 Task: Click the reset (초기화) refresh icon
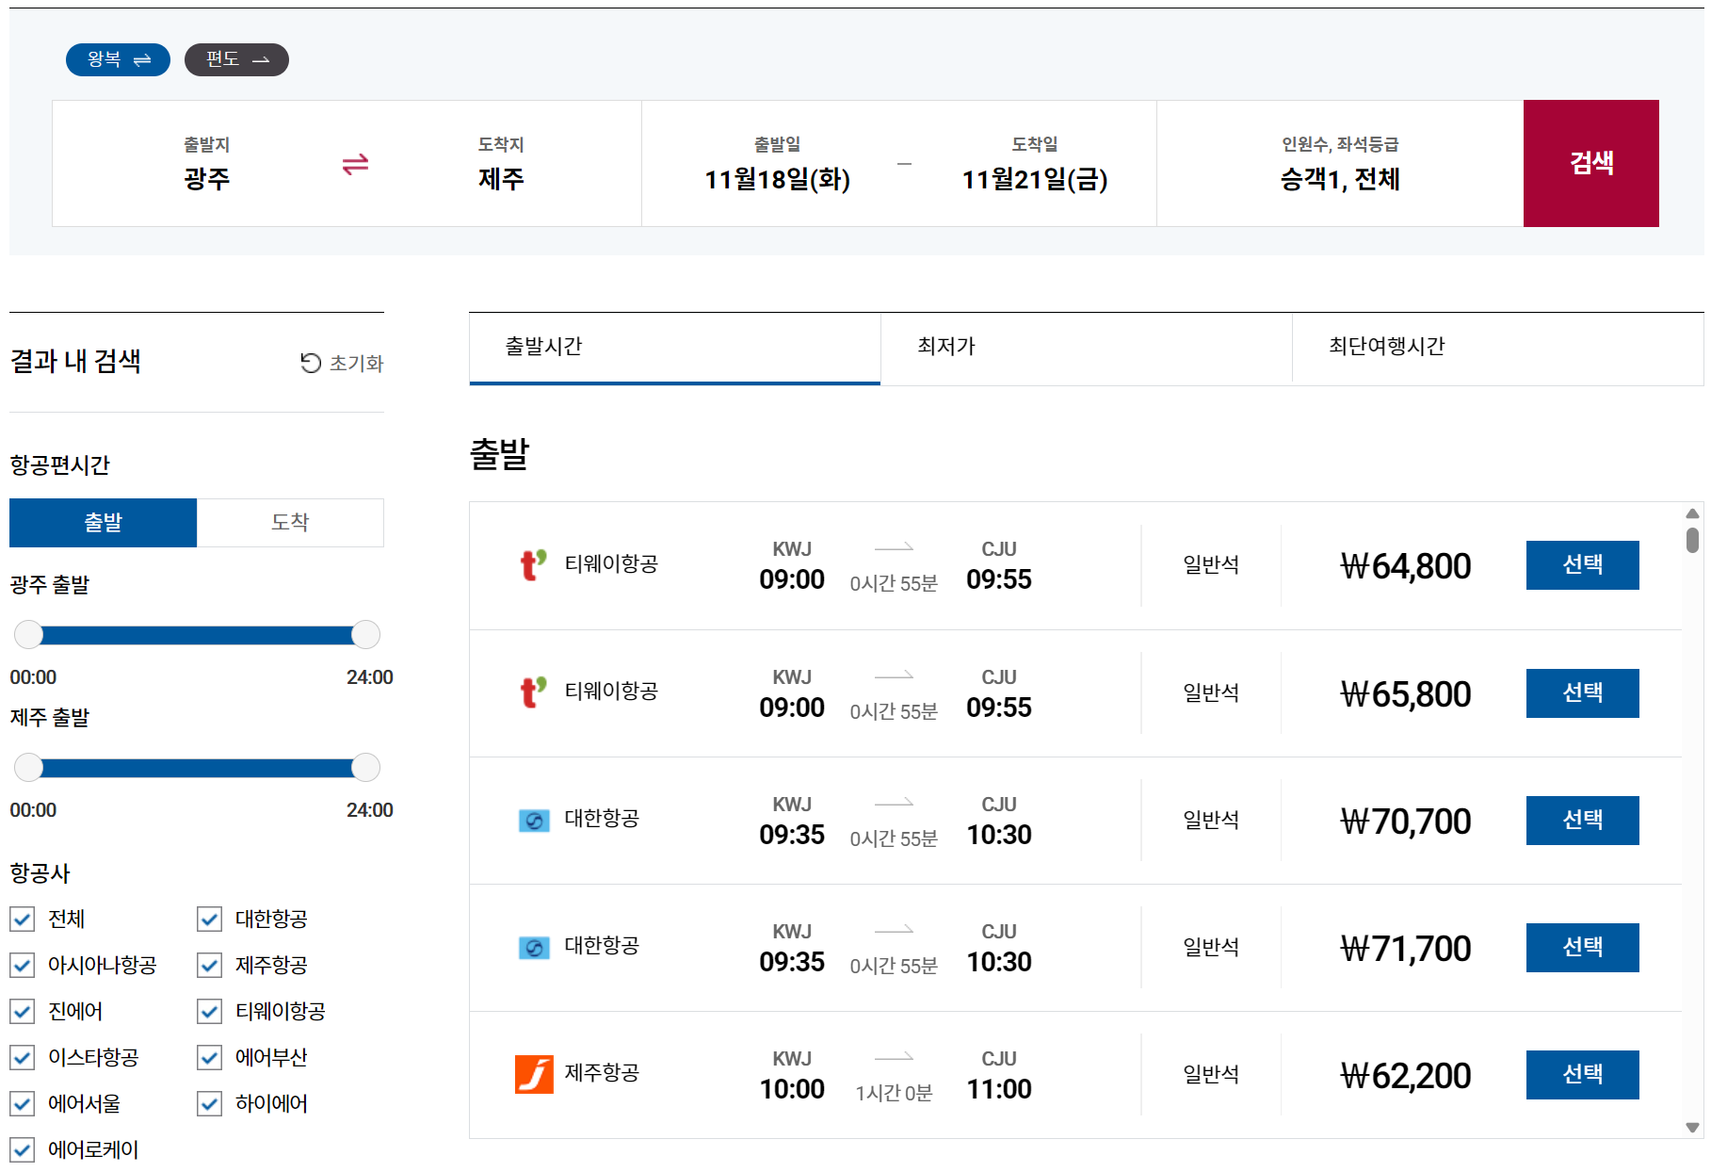click(x=312, y=362)
